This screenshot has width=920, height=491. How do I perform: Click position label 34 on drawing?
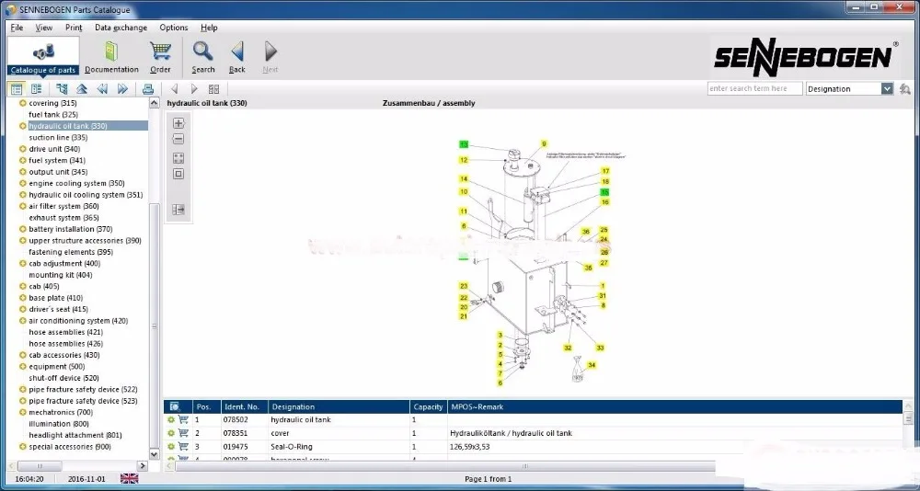[x=592, y=365]
